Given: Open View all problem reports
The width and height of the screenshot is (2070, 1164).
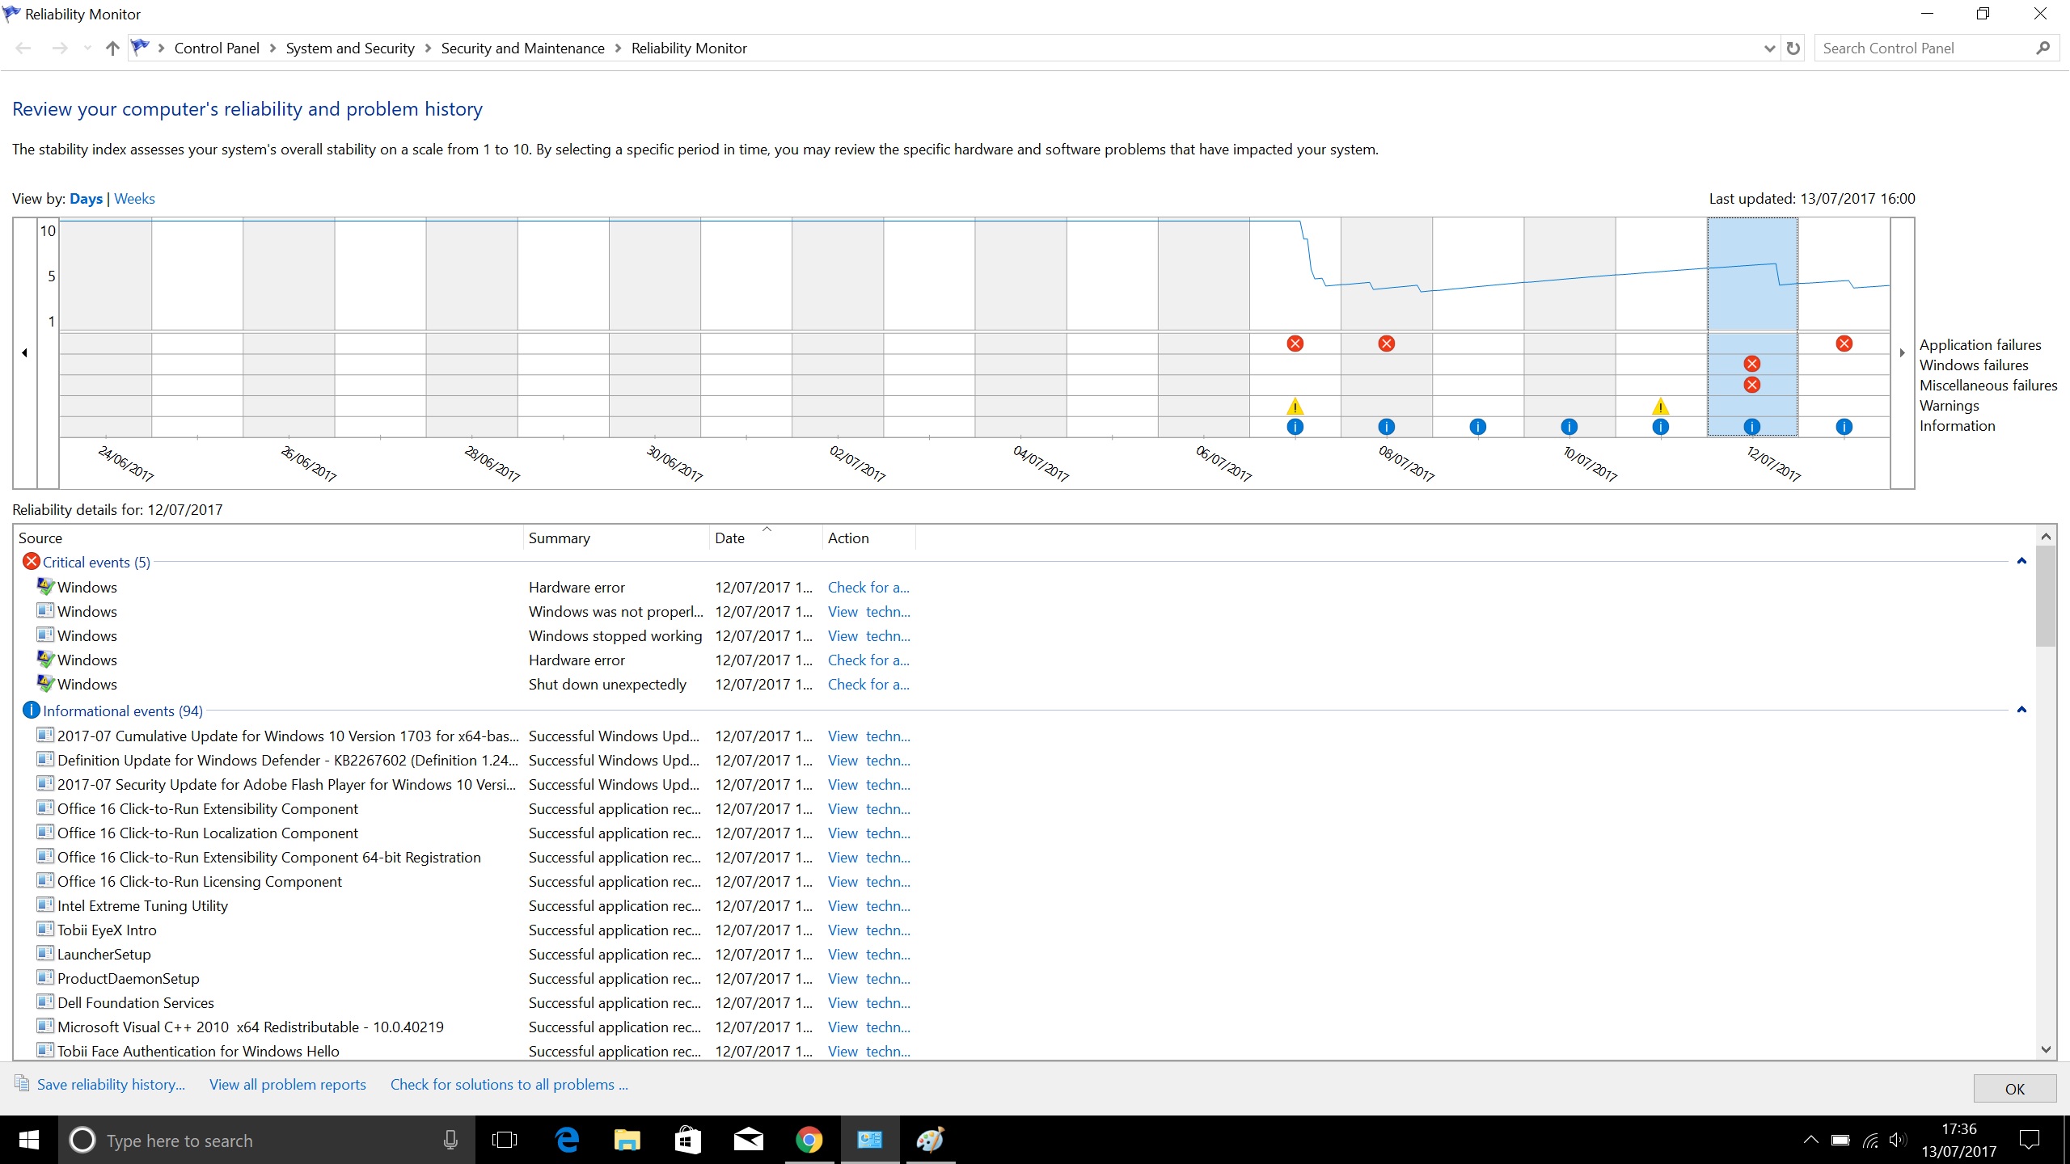Looking at the screenshot, I should [x=287, y=1085].
